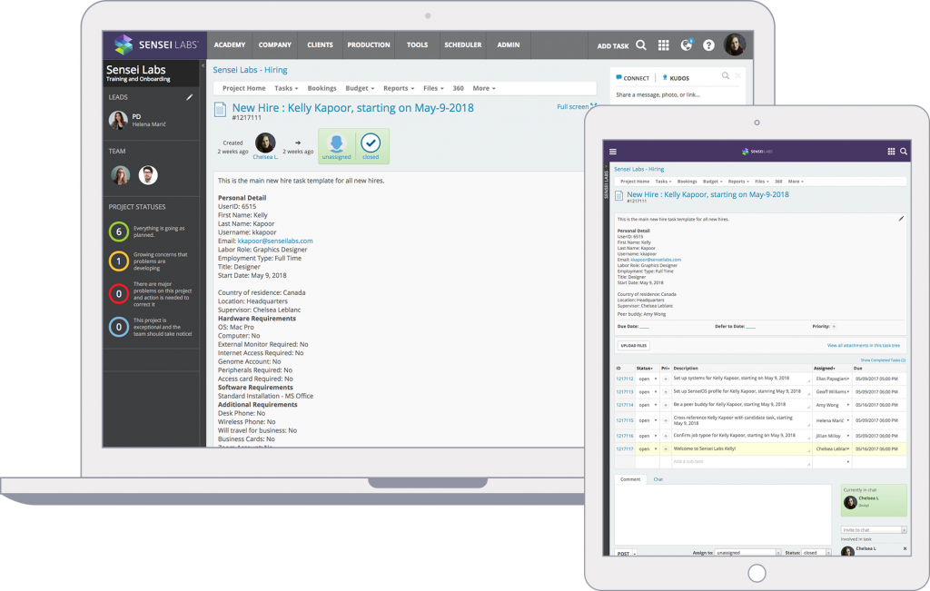Open task ID 1217115 link

pyautogui.click(x=624, y=420)
